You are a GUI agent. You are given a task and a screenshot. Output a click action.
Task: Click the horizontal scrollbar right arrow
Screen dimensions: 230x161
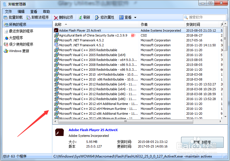click(220, 121)
